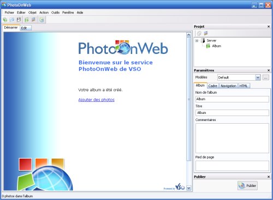This screenshot has height=200, width=273.
Task: Select the Cadre parameters tab
Action: [x=213, y=86]
